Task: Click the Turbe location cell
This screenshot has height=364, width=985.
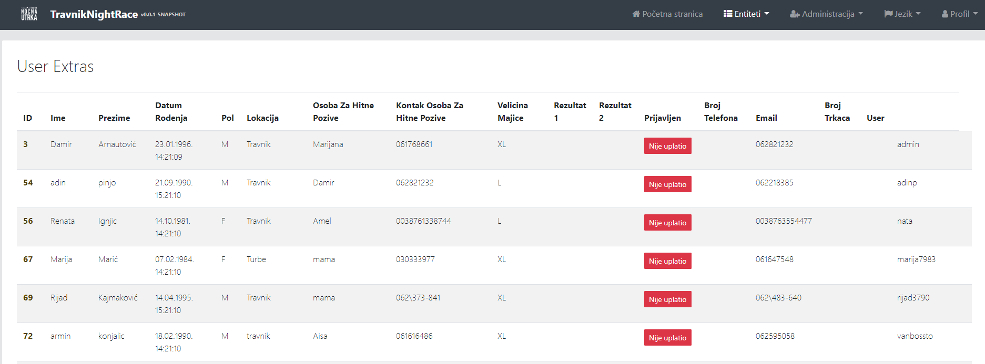Action: (256, 259)
